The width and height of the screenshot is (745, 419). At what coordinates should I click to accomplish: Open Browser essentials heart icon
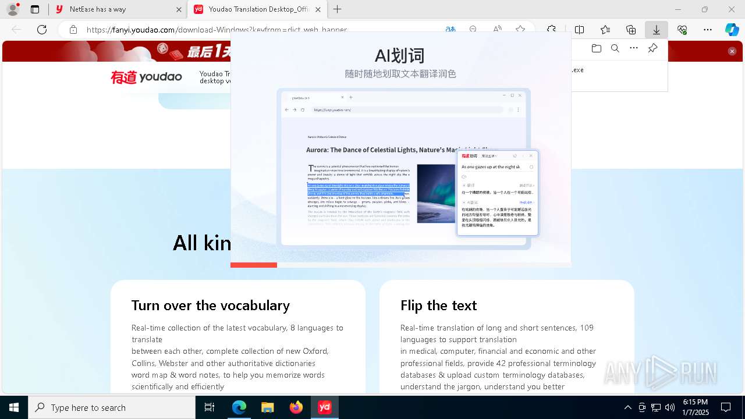[x=682, y=30]
